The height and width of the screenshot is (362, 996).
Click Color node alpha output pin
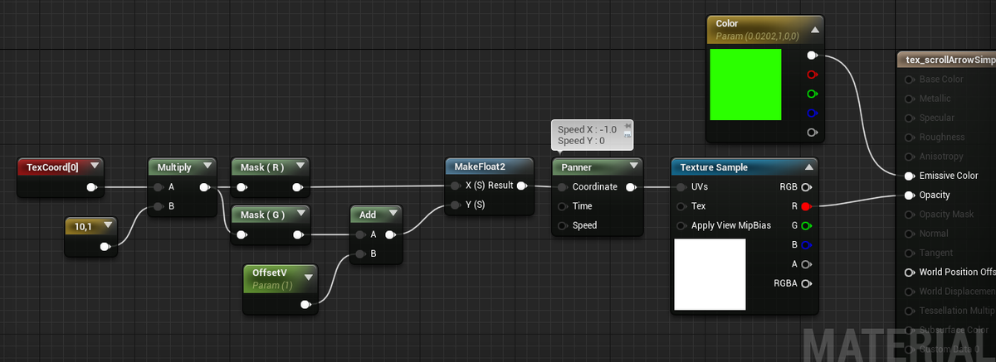(x=812, y=132)
